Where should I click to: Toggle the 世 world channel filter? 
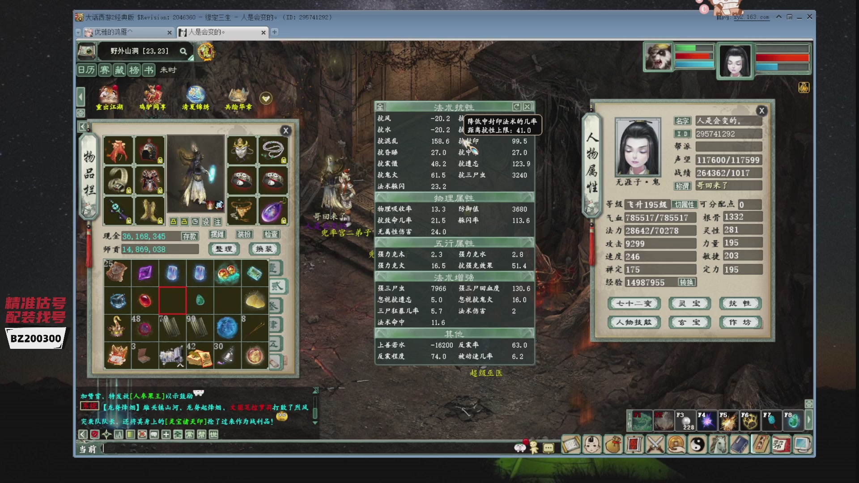point(213,434)
